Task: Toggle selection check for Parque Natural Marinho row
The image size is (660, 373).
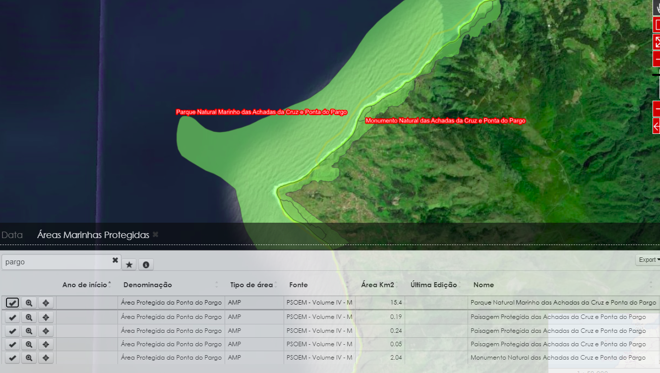Action: pyautogui.click(x=12, y=303)
